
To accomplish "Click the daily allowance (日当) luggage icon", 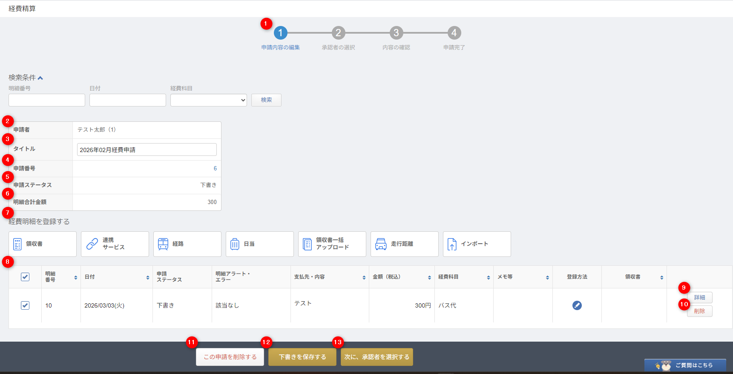I will click(x=235, y=244).
